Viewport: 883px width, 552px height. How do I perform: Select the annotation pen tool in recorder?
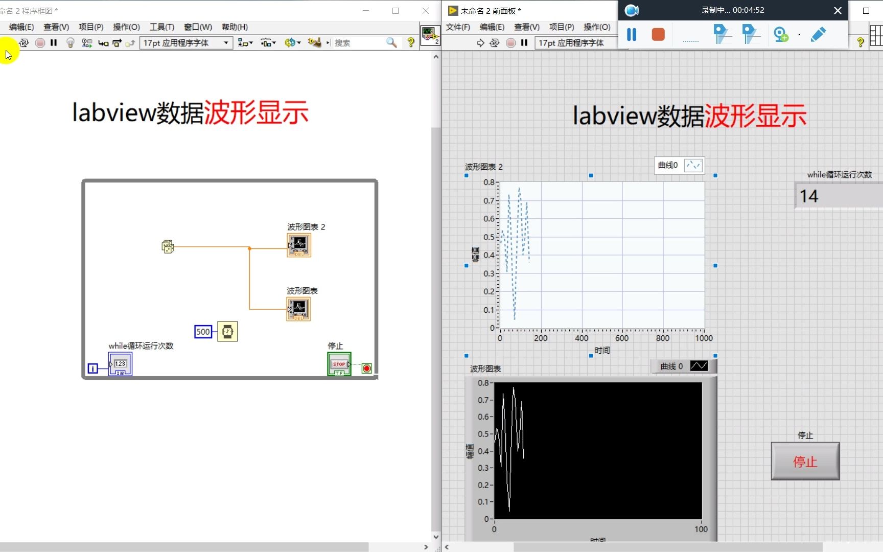coord(818,35)
